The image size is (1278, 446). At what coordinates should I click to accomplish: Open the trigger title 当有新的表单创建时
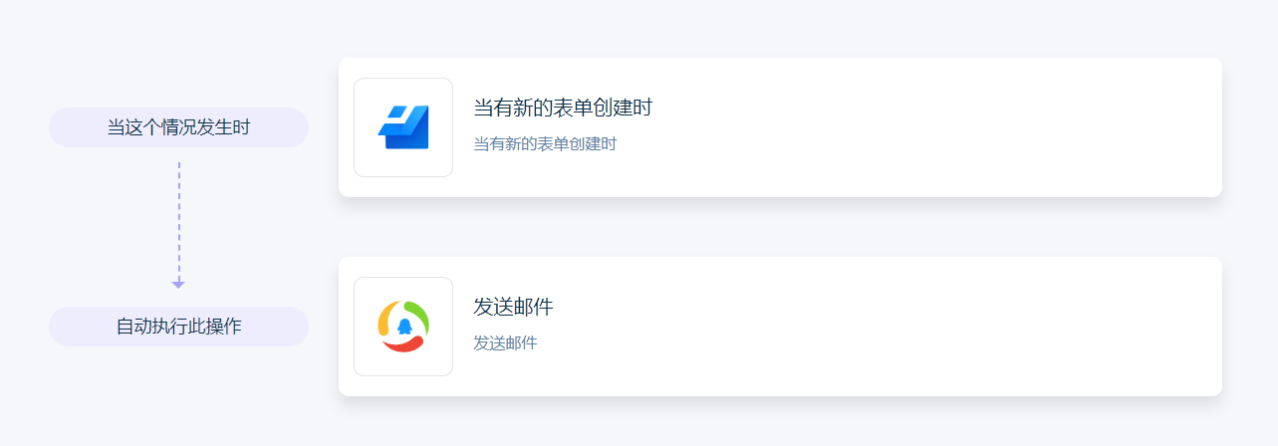[563, 108]
